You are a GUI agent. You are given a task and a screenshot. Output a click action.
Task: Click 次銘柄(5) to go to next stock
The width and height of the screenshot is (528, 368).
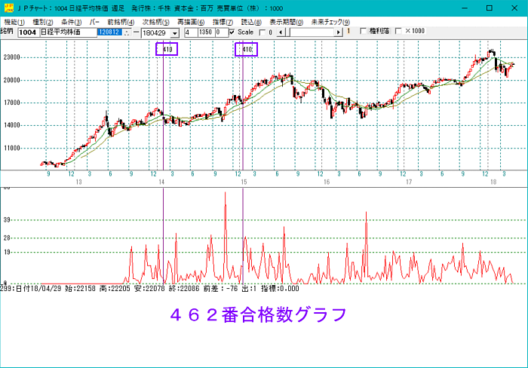tap(155, 22)
